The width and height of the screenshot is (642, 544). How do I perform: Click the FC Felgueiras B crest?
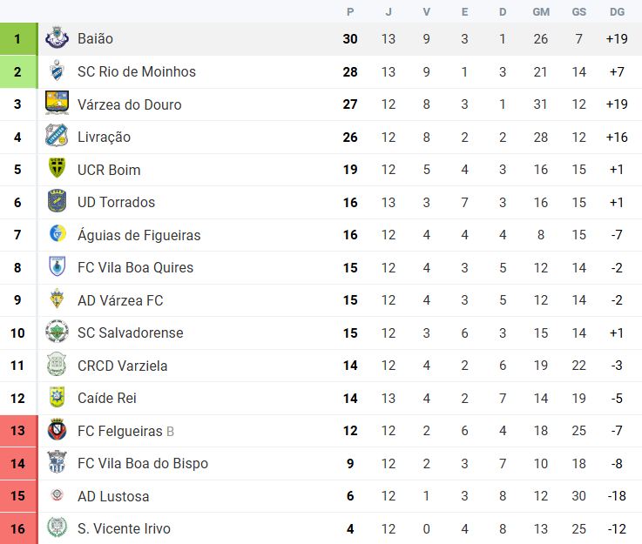click(57, 431)
